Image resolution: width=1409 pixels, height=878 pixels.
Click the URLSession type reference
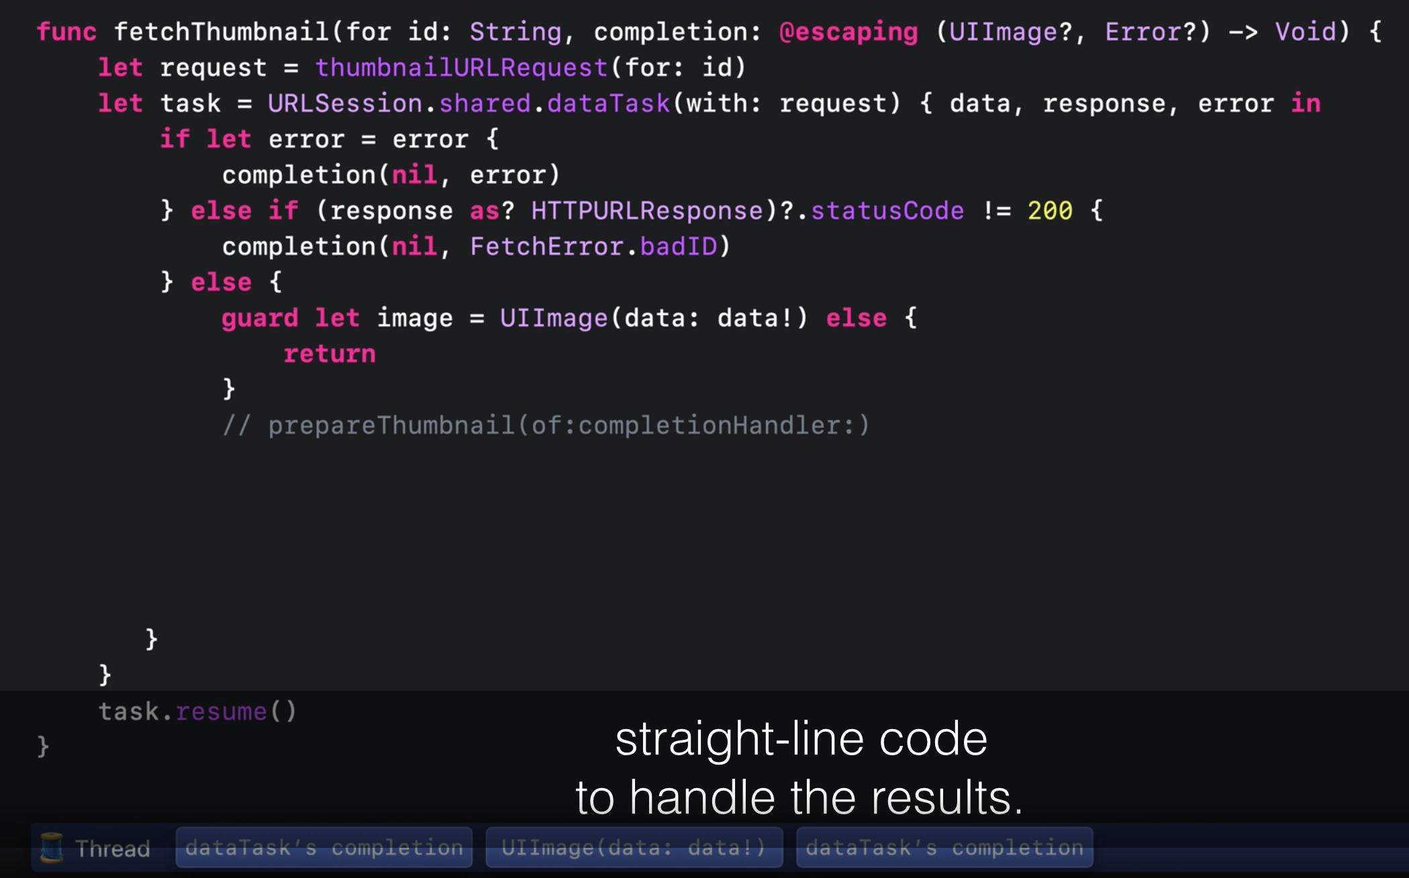pos(344,103)
